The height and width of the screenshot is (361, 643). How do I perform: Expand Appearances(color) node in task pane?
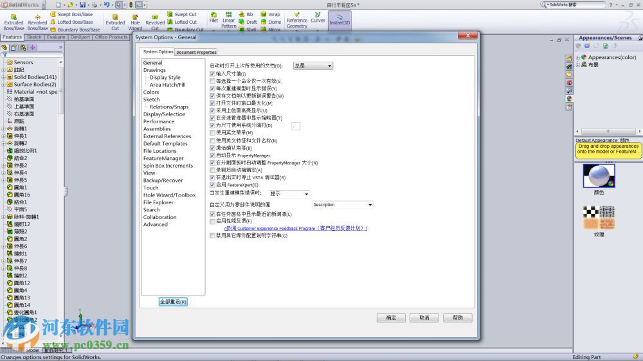(578, 57)
